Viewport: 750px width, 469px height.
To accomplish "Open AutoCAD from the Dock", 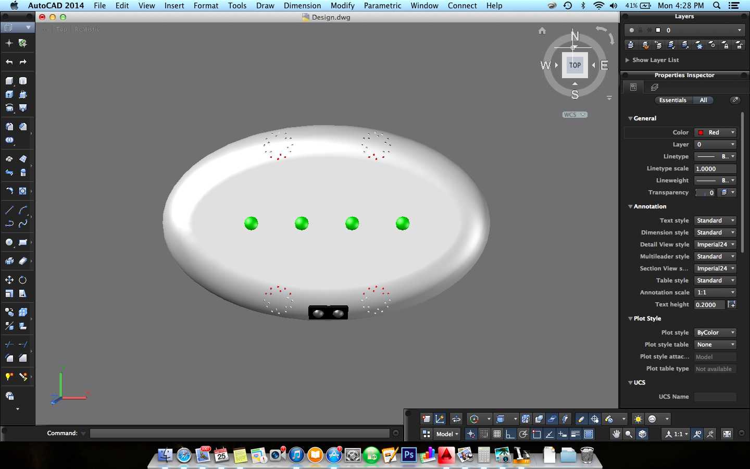I will click(446, 455).
